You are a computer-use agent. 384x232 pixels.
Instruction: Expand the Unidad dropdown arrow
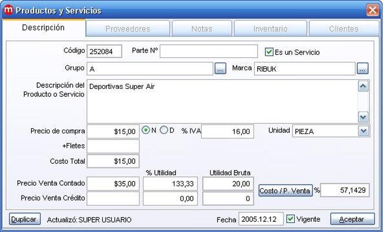(364, 131)
